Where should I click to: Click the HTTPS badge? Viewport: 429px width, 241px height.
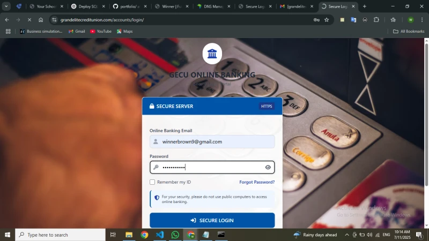click(x=267, y=106)
